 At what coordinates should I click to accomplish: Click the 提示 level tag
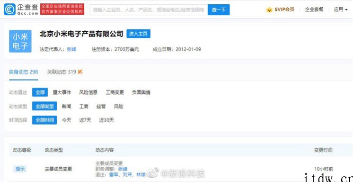coord(20,169)
